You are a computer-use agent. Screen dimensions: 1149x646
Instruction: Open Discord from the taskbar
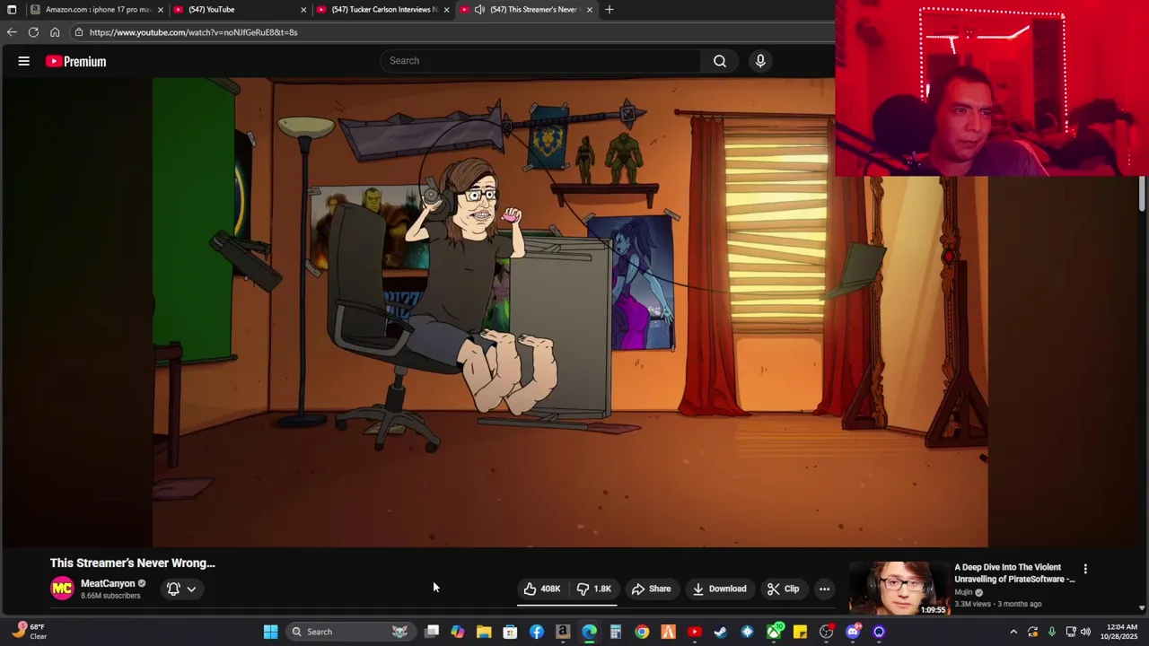click(x=853, y=632)
